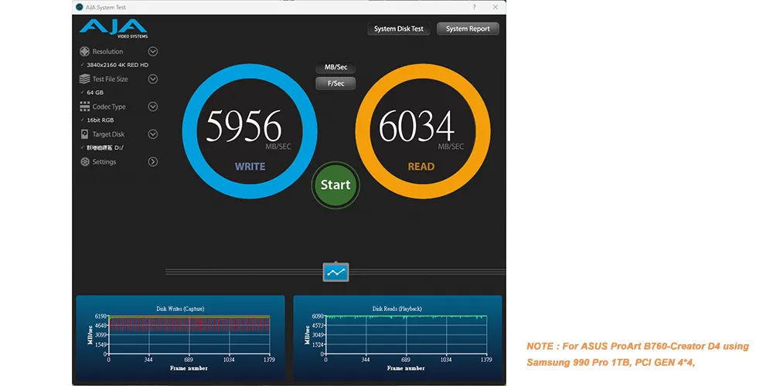Click the Resolution icon in sidebar
Screen dimensions: 773x386
pos(85,52)
